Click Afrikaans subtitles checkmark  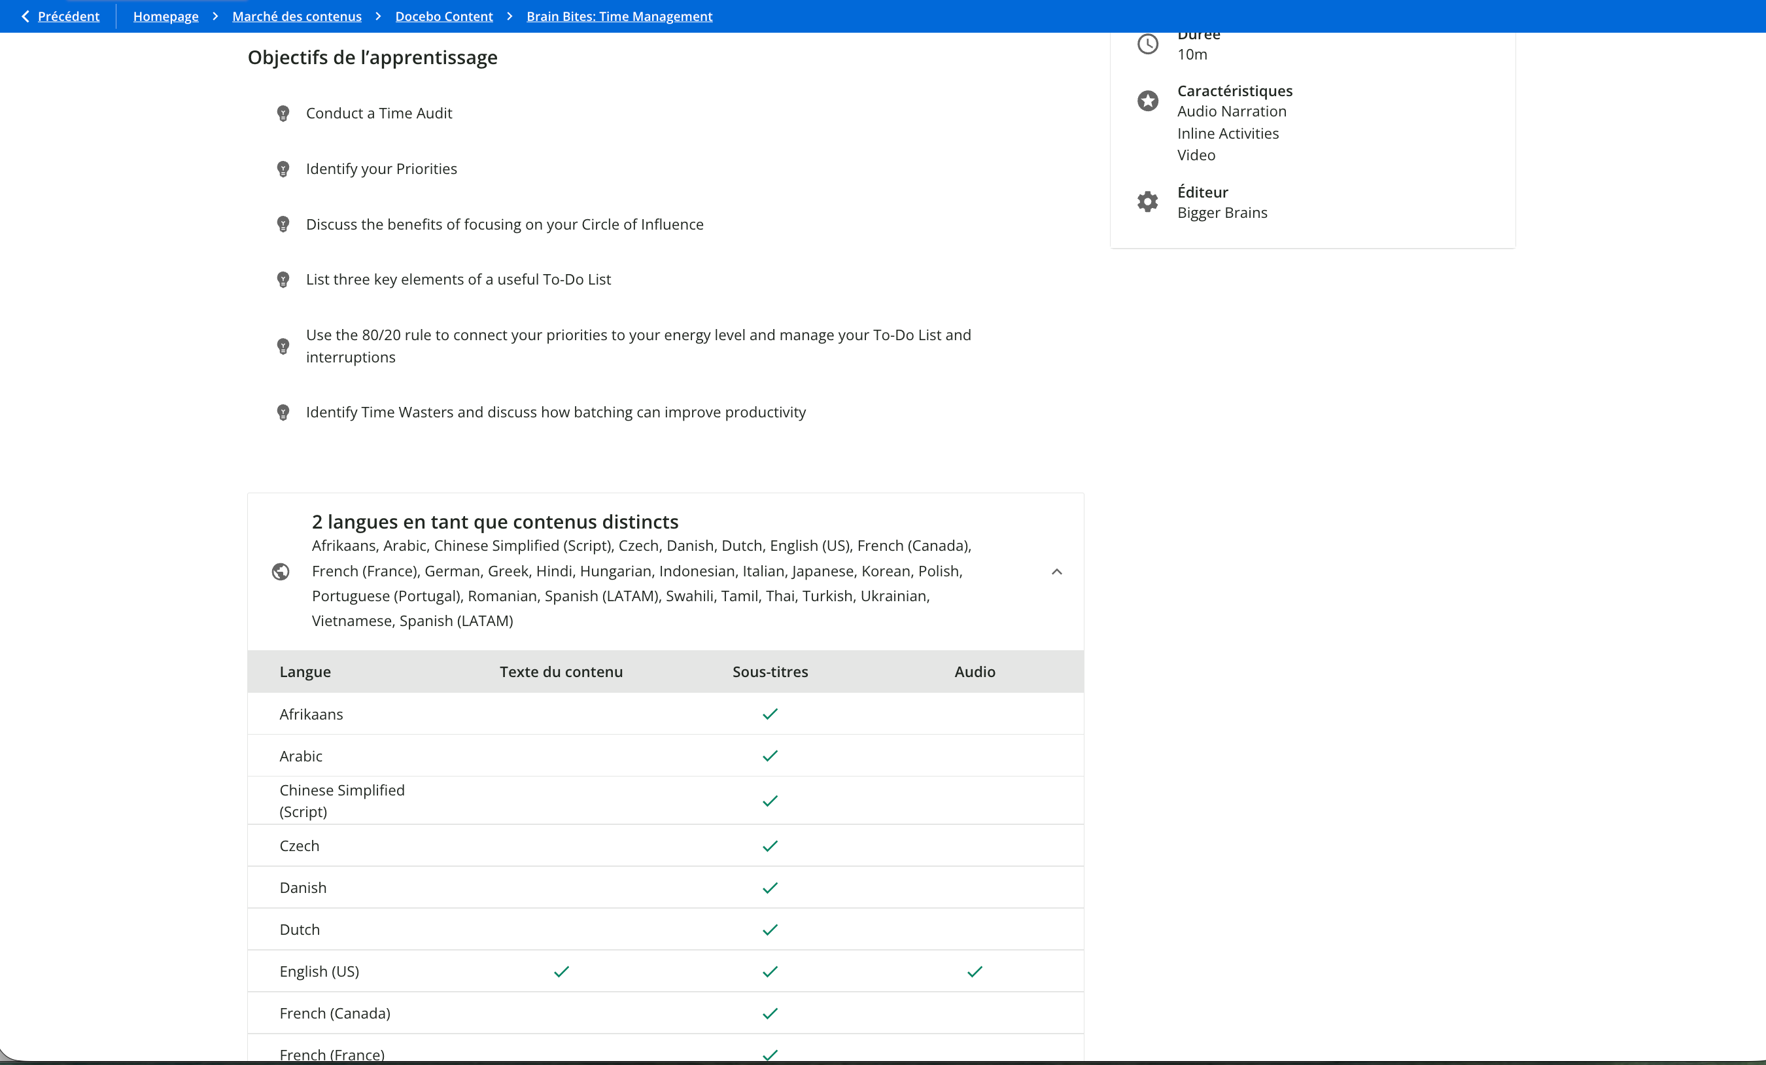point(770,714)
